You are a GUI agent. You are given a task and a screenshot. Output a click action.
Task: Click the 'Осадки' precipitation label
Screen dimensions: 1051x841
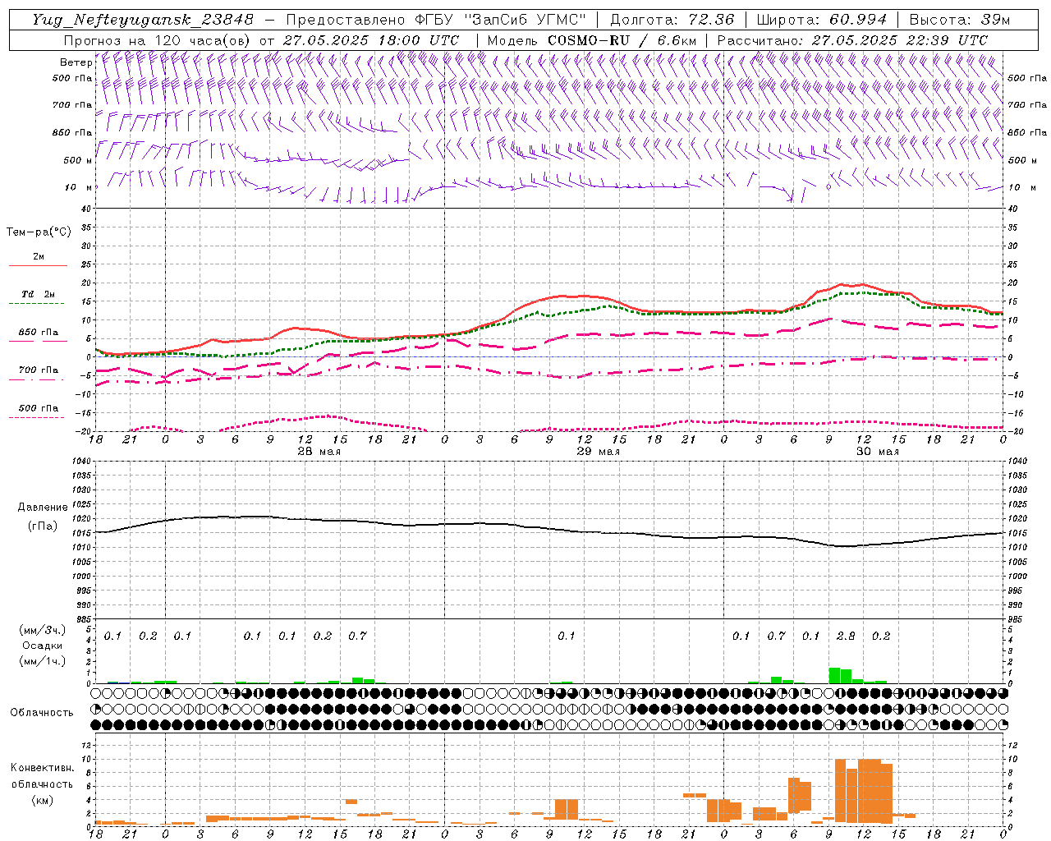coord(43,646)
